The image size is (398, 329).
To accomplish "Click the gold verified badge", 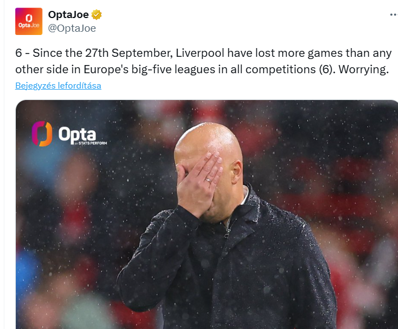I will tap(97, 15).
